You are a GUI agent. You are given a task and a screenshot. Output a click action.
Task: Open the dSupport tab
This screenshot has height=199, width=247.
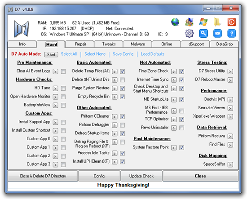(x=196, y=44)
